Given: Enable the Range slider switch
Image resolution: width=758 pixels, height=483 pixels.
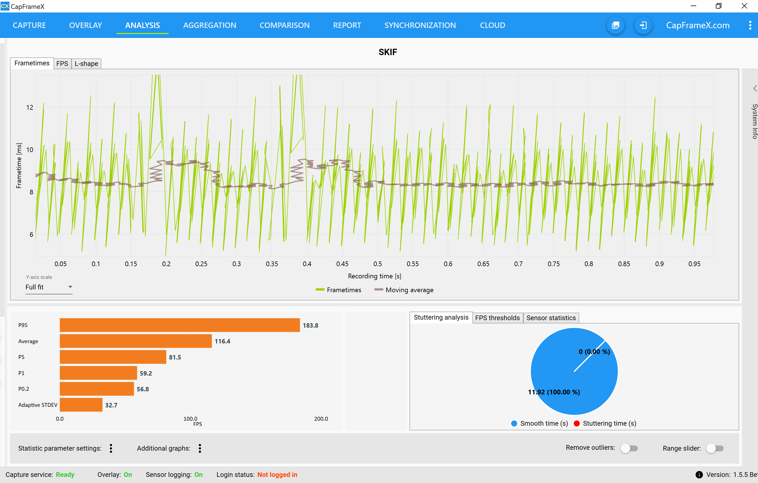Looking at the screenshot, I should 715,448.
